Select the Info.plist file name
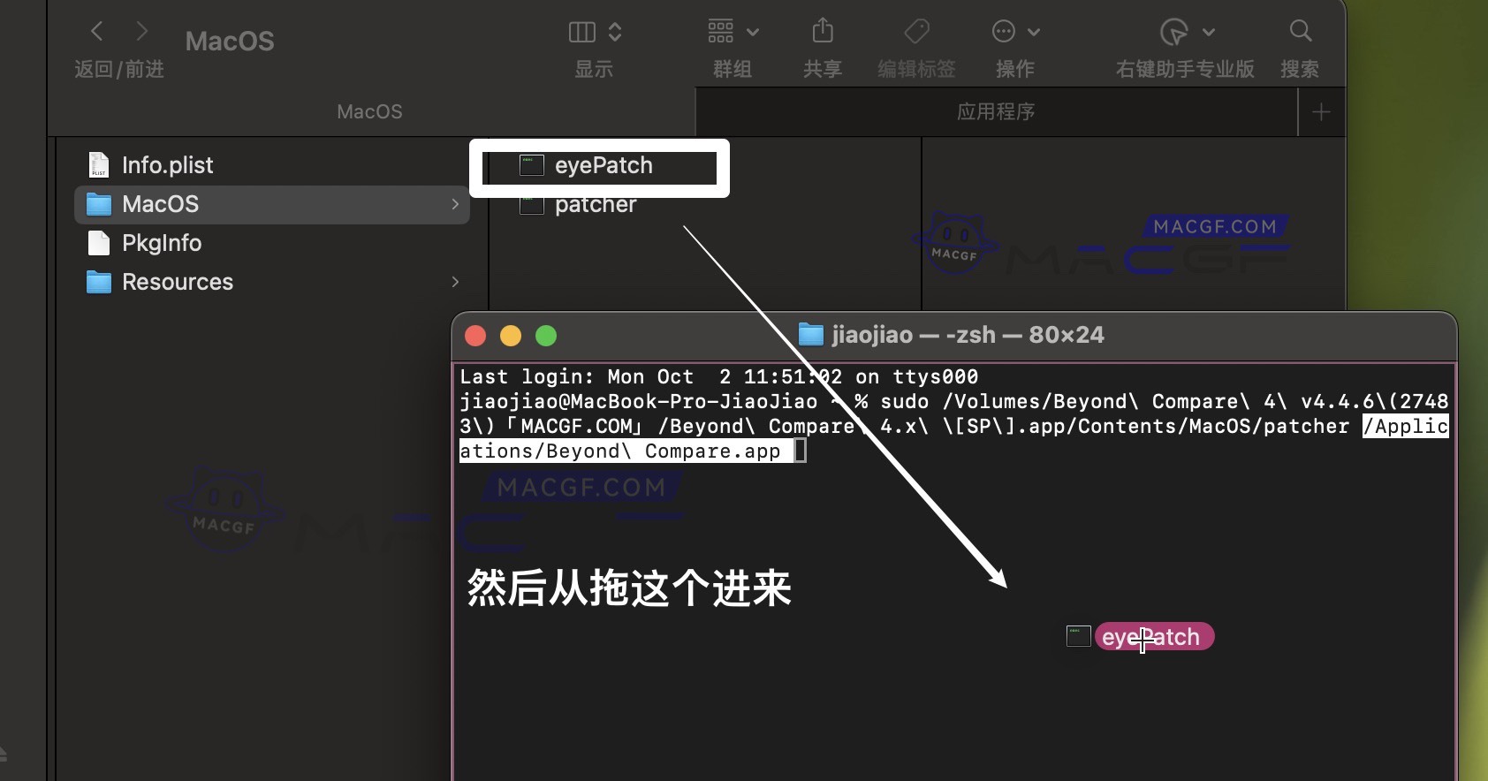Viewport: 1488px width, 781px height. 168,165
